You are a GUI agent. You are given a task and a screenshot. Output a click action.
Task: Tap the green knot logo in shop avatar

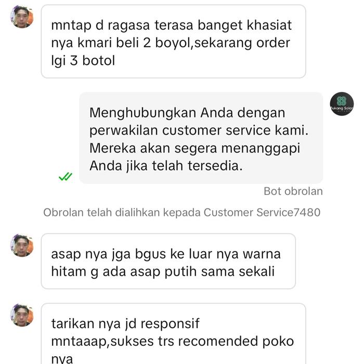coord(342,101)
